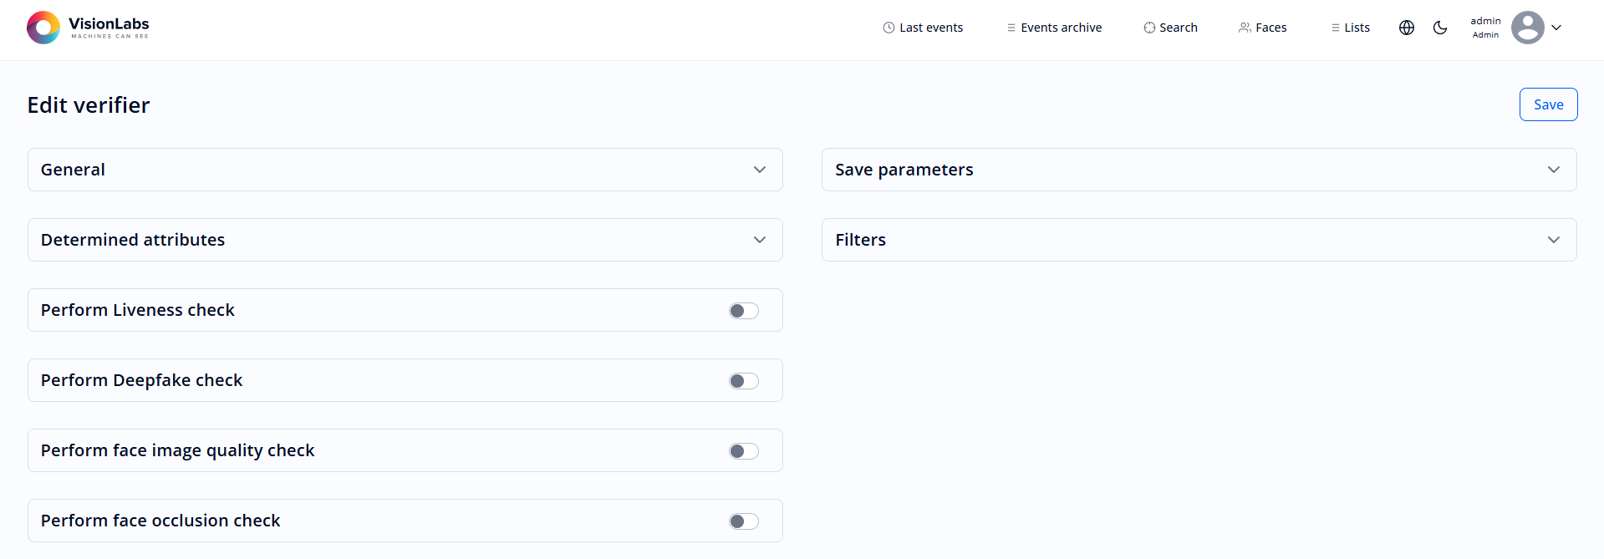Toggle Perform face occlusion check on
This screenshot has height=559, width=1604.
click(742, 521)
